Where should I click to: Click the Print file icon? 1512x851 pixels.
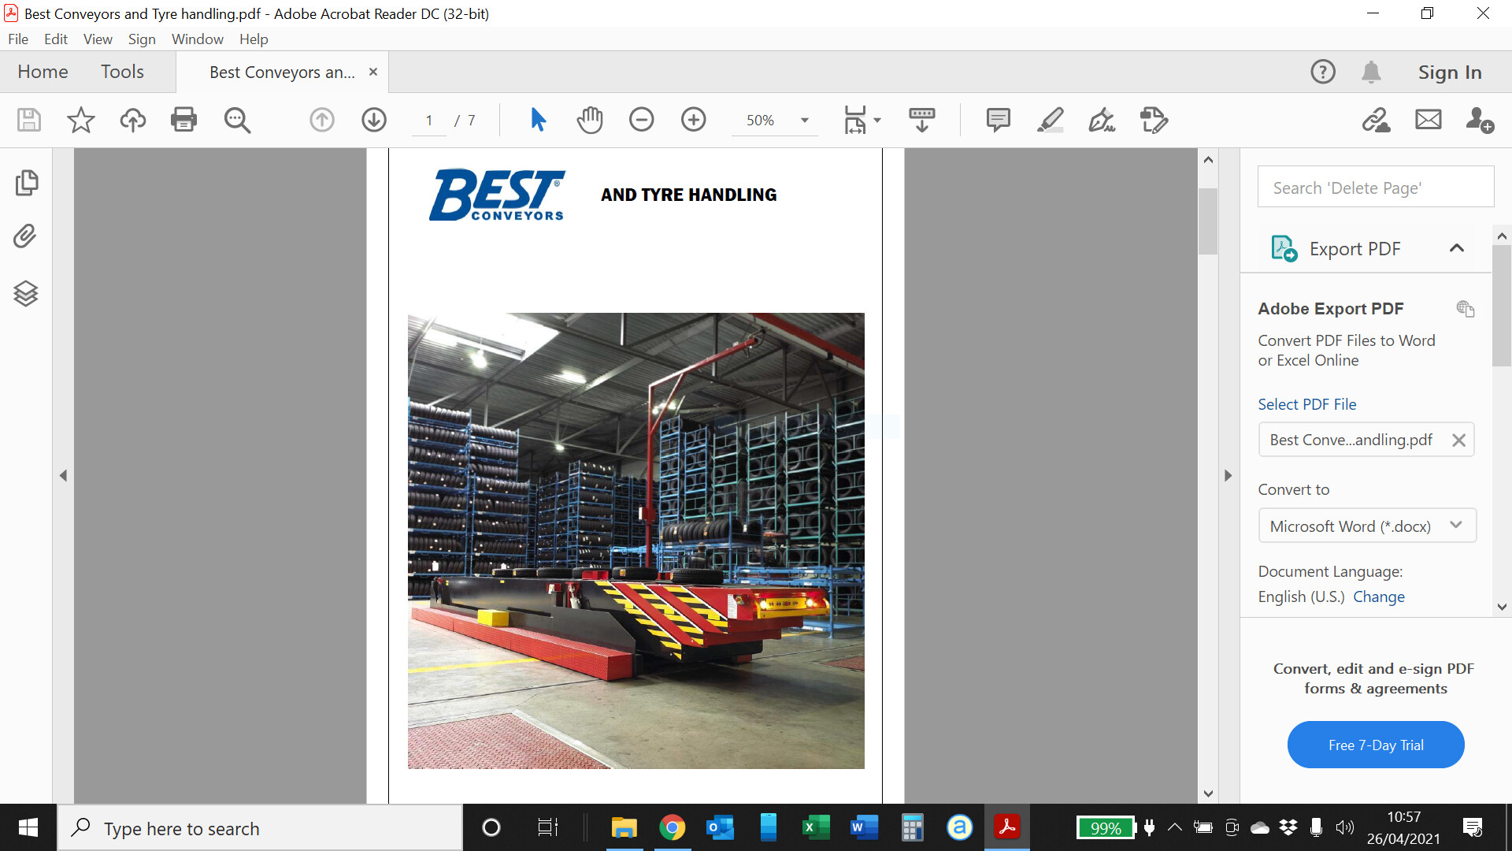point(183,120)
